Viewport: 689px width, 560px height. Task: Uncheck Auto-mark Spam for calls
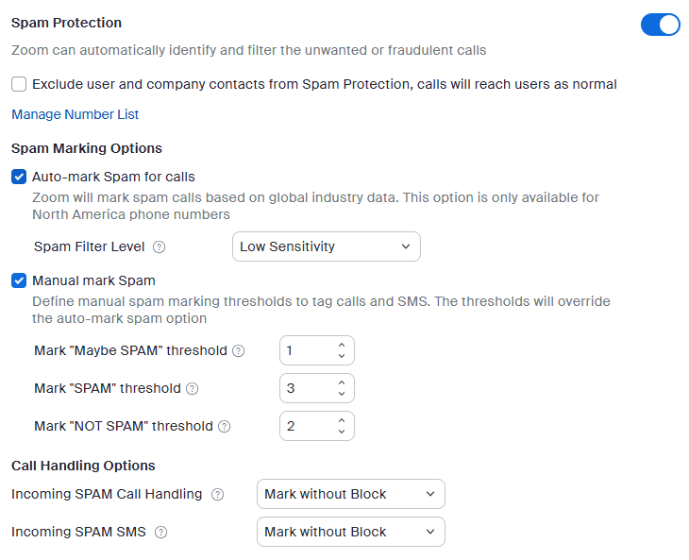pyautogui.click(x=19, y=177)
